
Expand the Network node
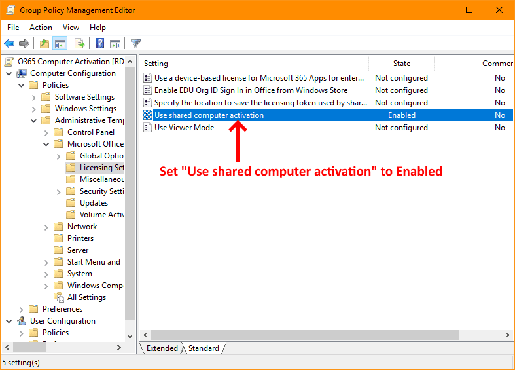(46, 227)
